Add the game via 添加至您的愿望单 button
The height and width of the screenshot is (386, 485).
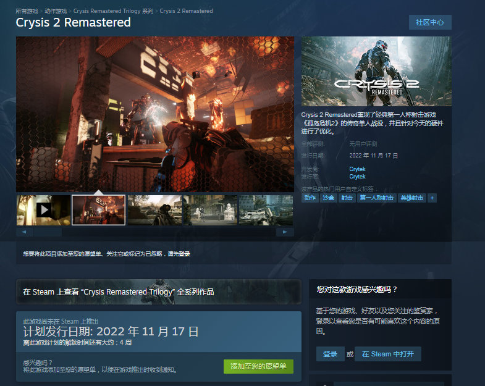click(x=258, y=366)
